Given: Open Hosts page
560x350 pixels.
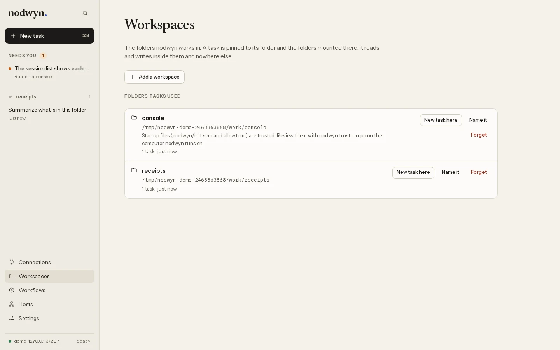Looking at the screenshot, I should pyautogui.click(x=49, y=304).
